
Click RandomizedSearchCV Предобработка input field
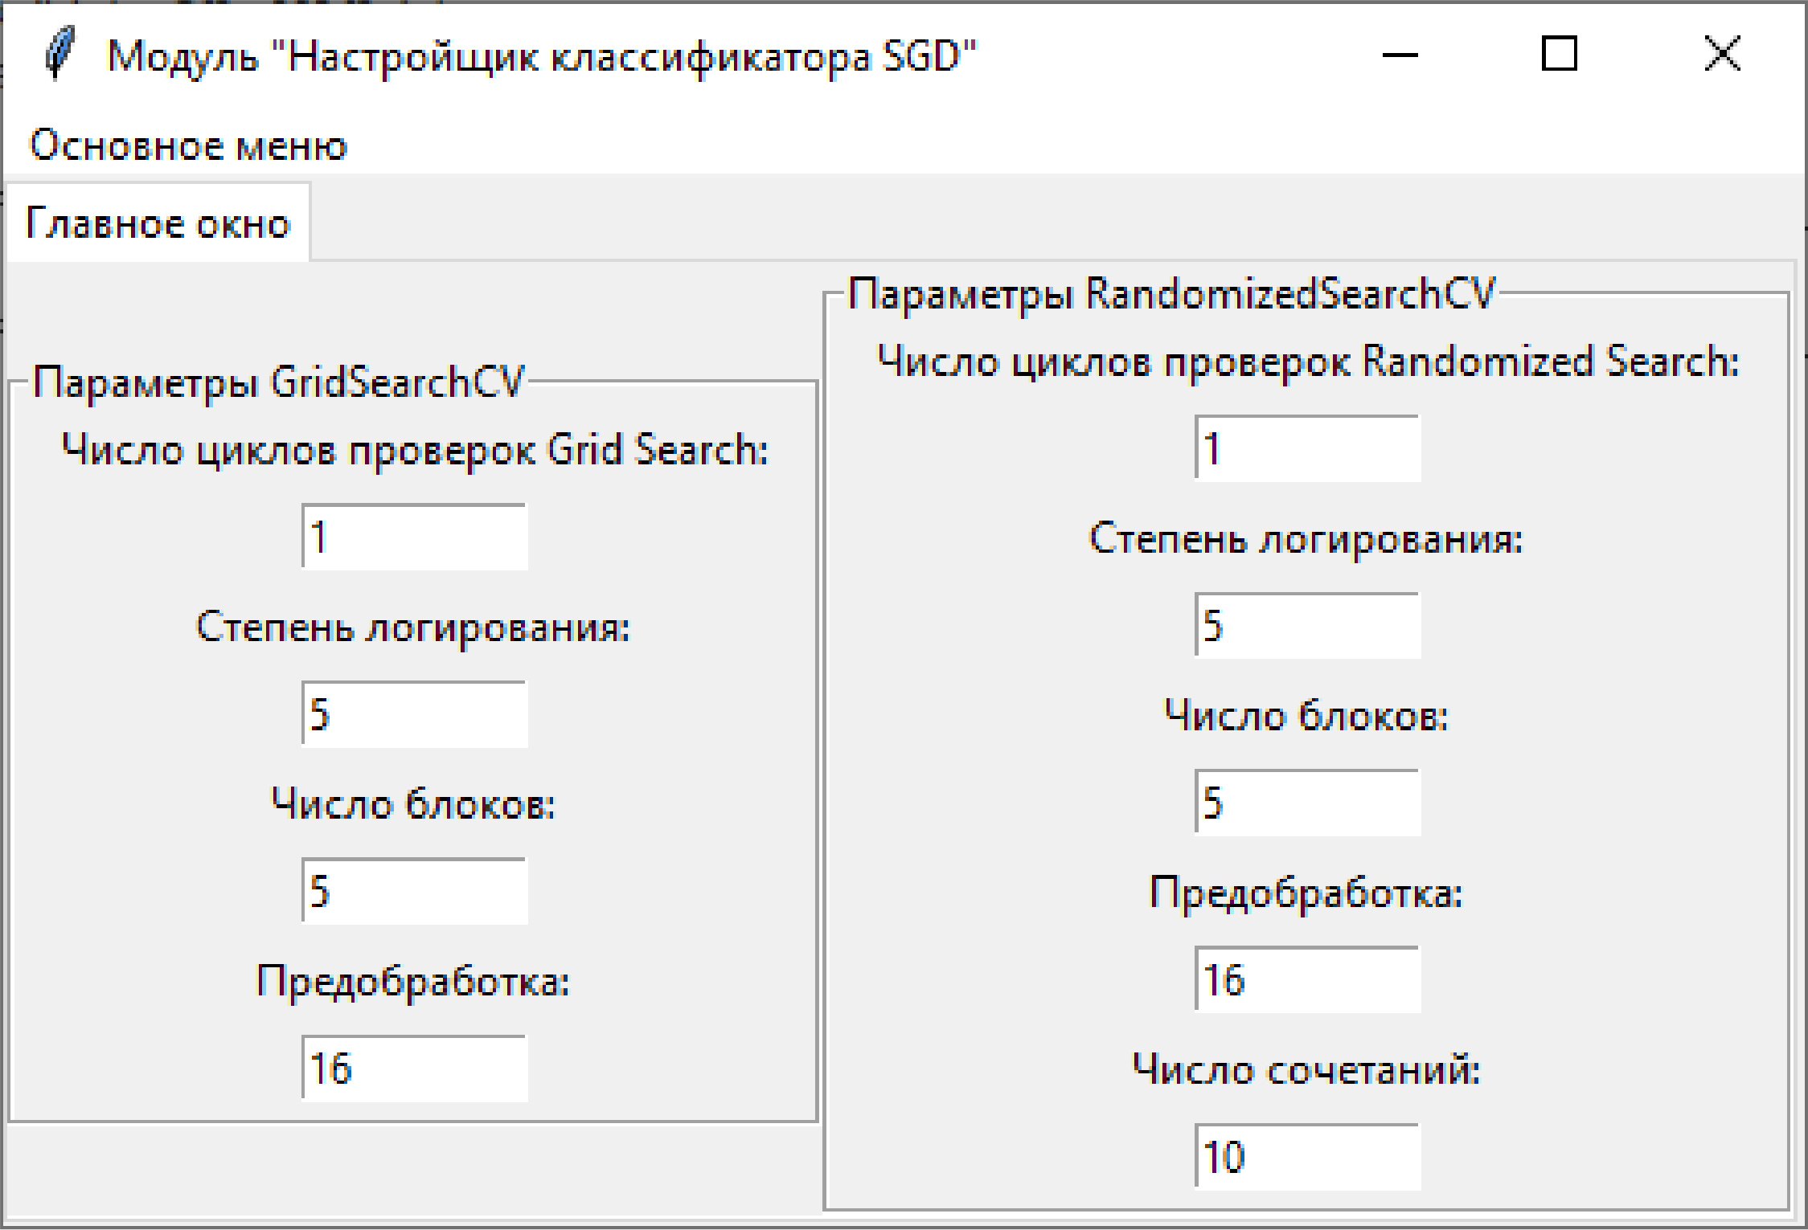pos(1307,979)
